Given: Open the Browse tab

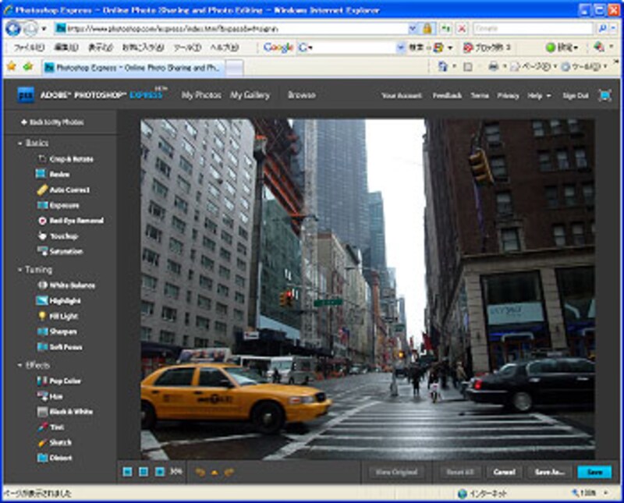Looking at the screenshot, I should click(301, 95).
